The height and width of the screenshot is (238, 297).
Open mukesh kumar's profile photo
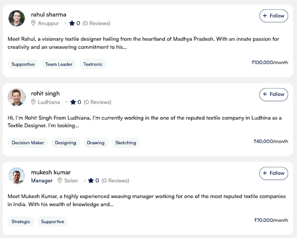point(17,176)
